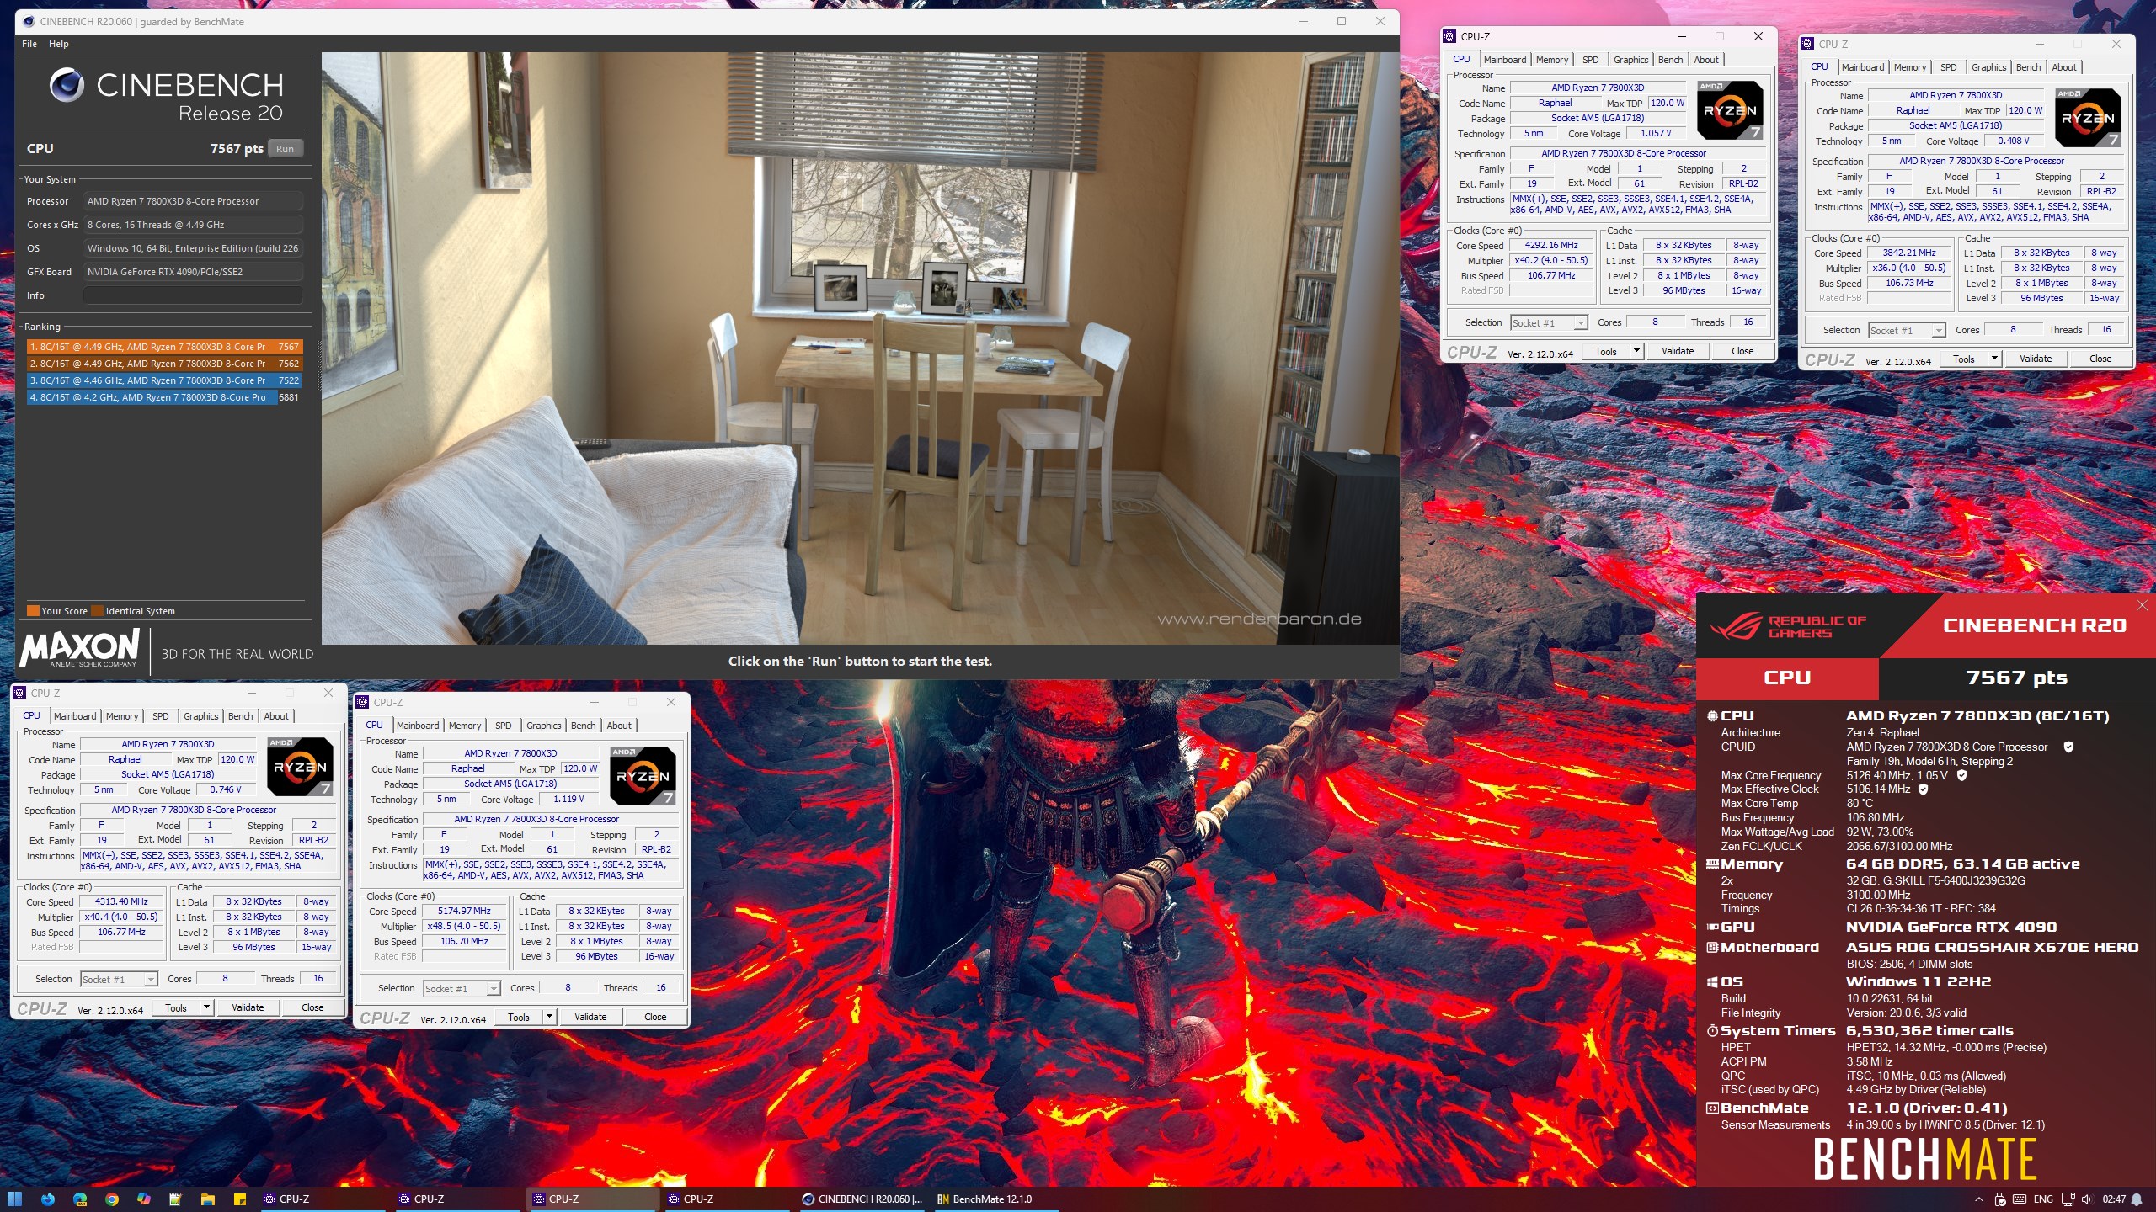Image resolution: width=2156 pixels, height=1212 pixels.
Task: Click the ROG Republic of Gamers logo
Action: 1787,626
